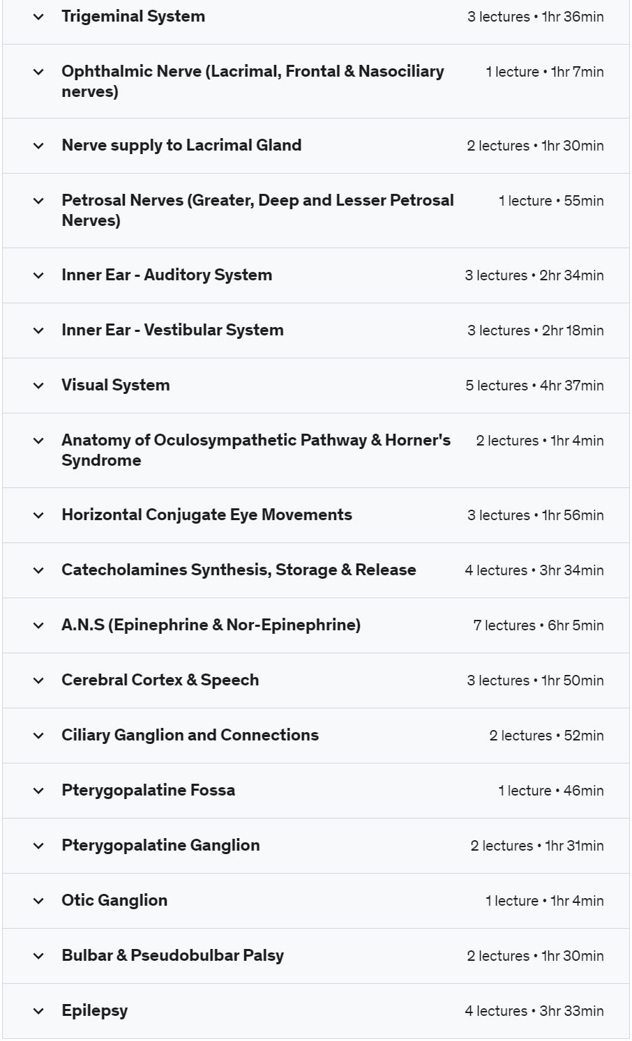632x1041 pixels.
Task: Expand Pterygopalatine Fossa section chevron
Action: 38,791
